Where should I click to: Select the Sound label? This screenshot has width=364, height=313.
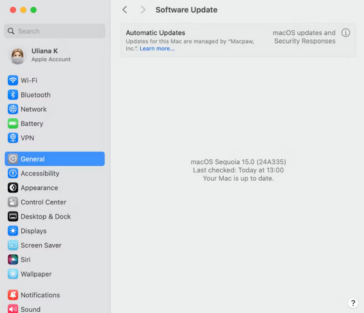[30, 309]
